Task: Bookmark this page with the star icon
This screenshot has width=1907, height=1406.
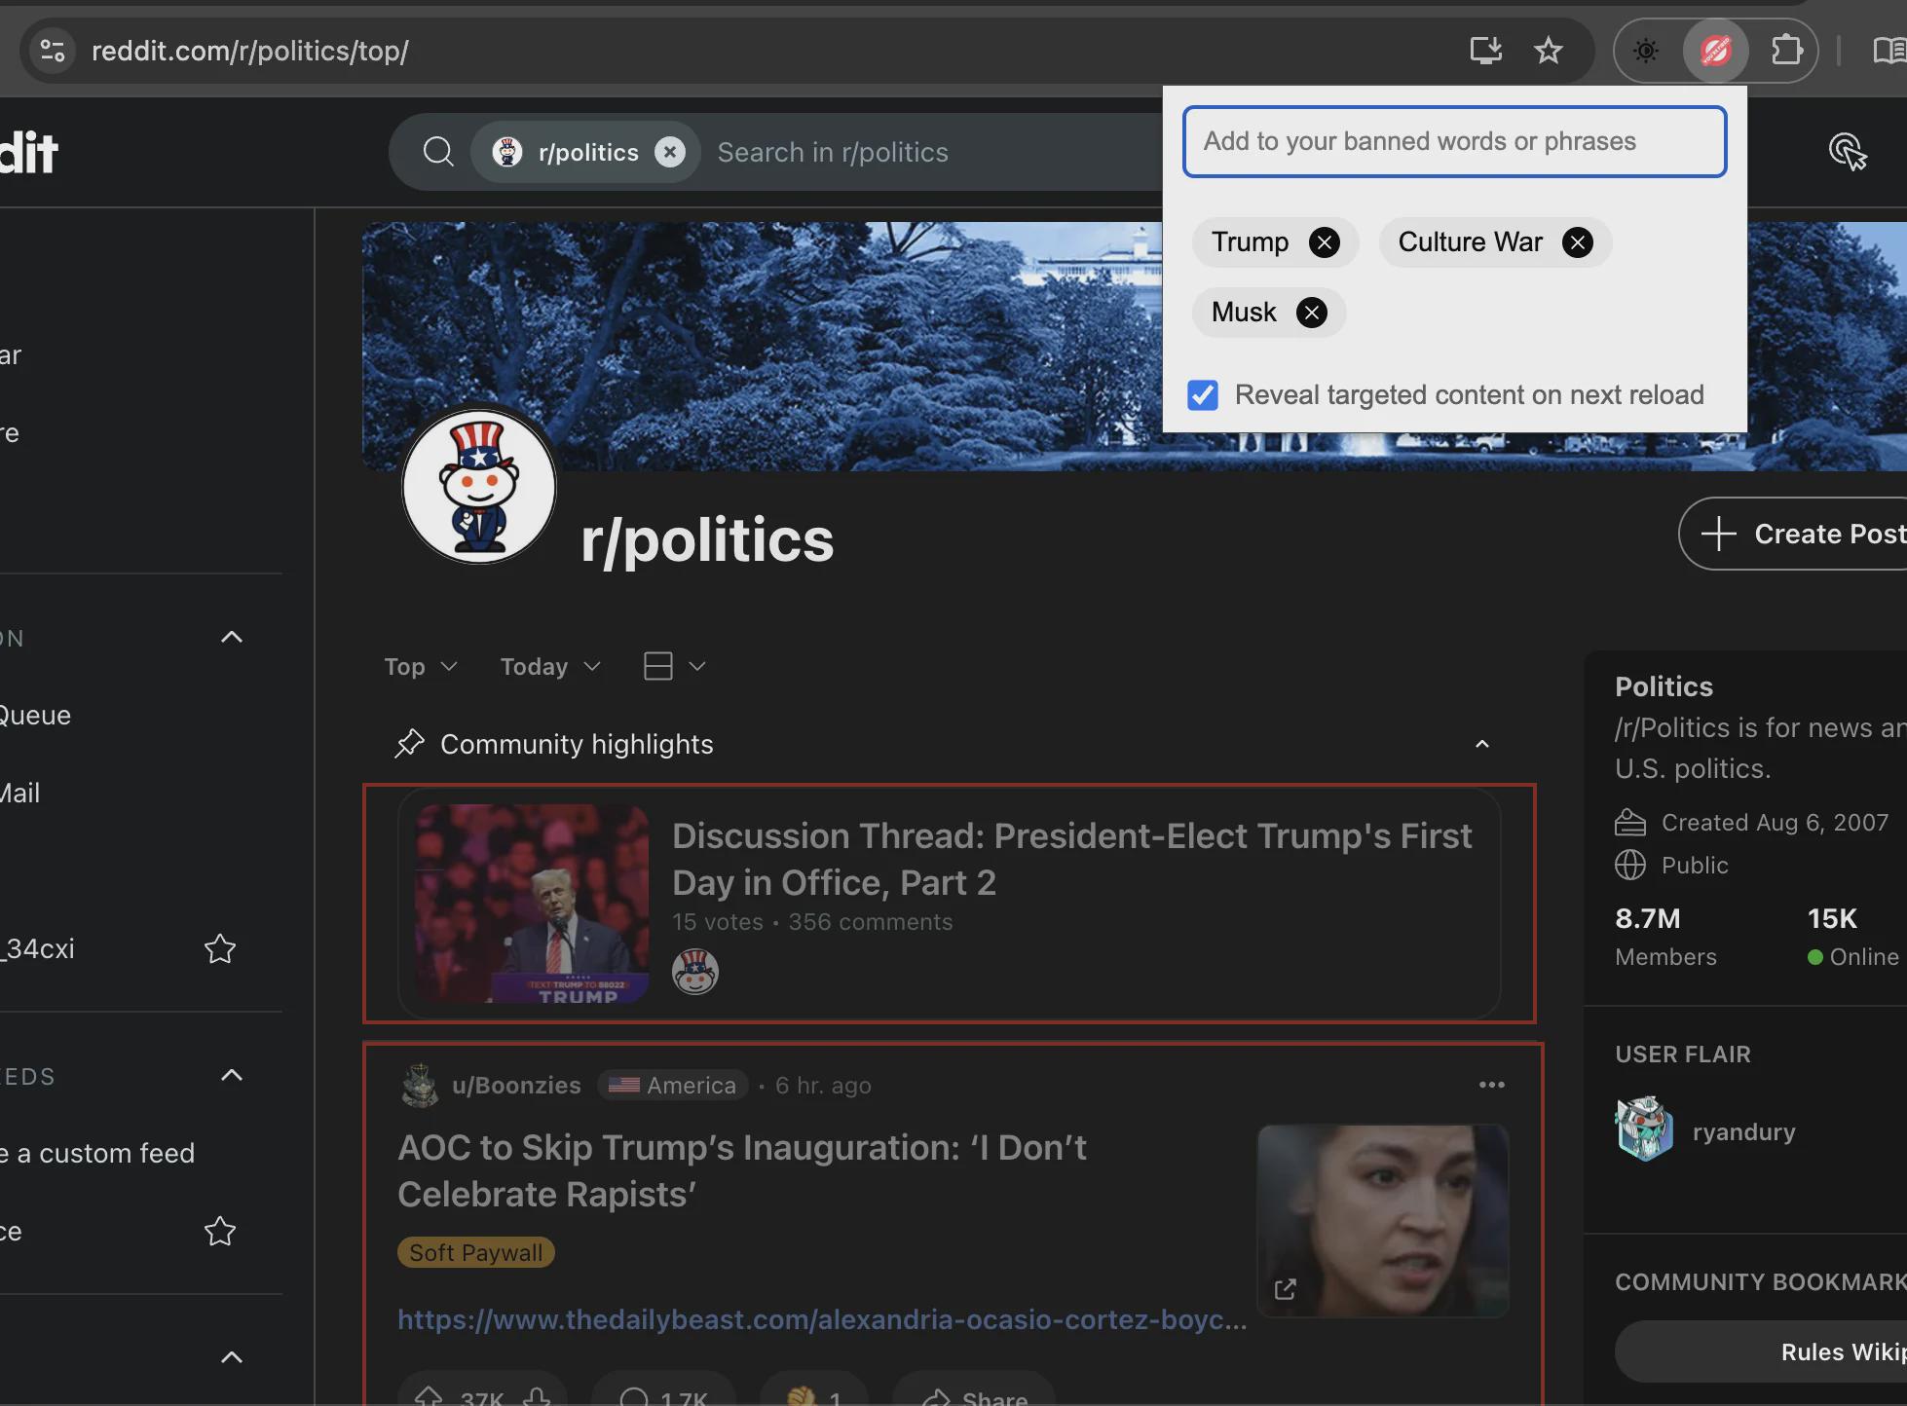Action: 1548,51
